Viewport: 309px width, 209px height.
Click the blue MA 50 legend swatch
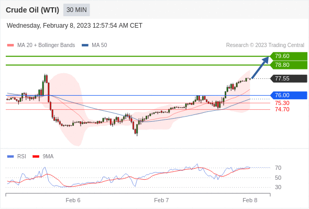[x=85, y=45]
